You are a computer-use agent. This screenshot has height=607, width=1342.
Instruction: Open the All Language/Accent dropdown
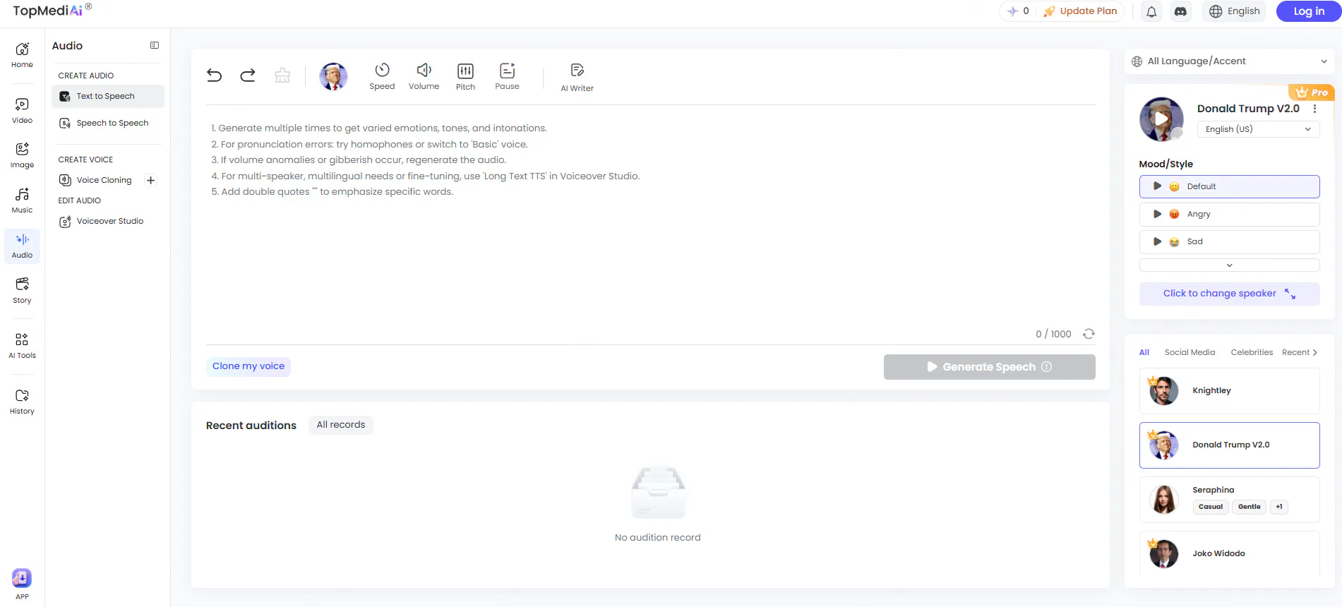pyautogui.click(x=1229, y=61)
